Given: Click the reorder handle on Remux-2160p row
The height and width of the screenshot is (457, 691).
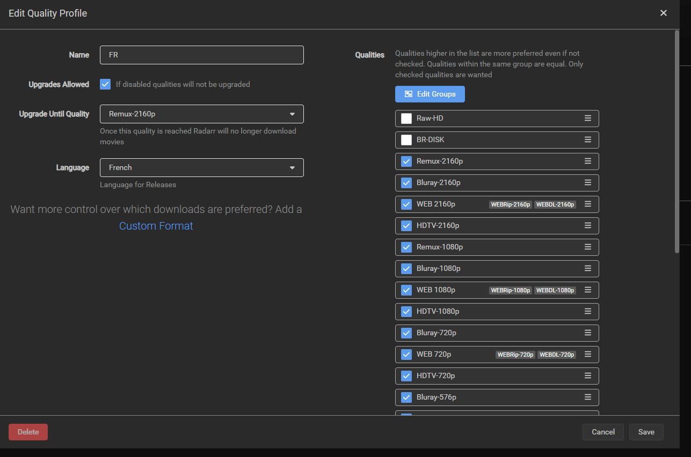Looking at the screenshot, I should click(588, 161).
